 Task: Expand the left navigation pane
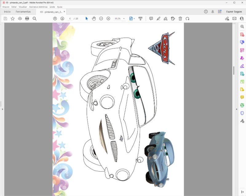pos(2,109)
